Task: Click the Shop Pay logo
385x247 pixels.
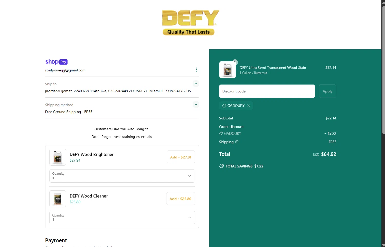Action: point(56,62)
